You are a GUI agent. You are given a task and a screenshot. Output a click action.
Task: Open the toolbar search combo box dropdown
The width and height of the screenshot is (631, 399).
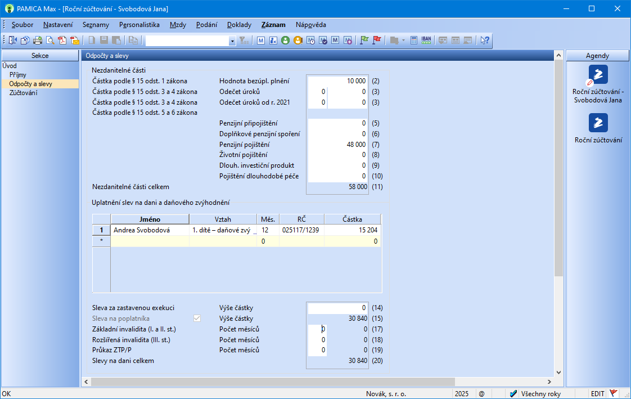pos(232,41)
